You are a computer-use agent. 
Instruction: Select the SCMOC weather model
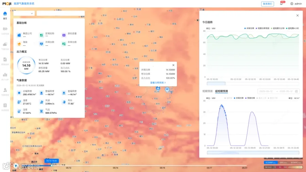[296, 163]
